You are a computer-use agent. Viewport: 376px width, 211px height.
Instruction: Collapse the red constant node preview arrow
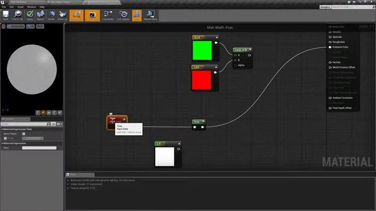pyautogui.click(x=216, y=67)
